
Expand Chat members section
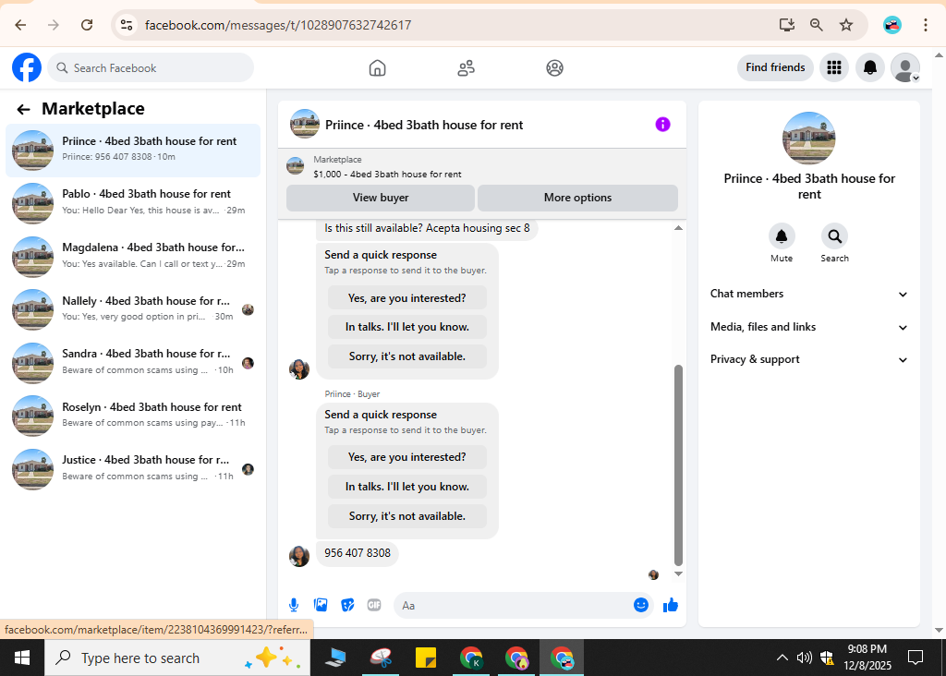(808, 294)
